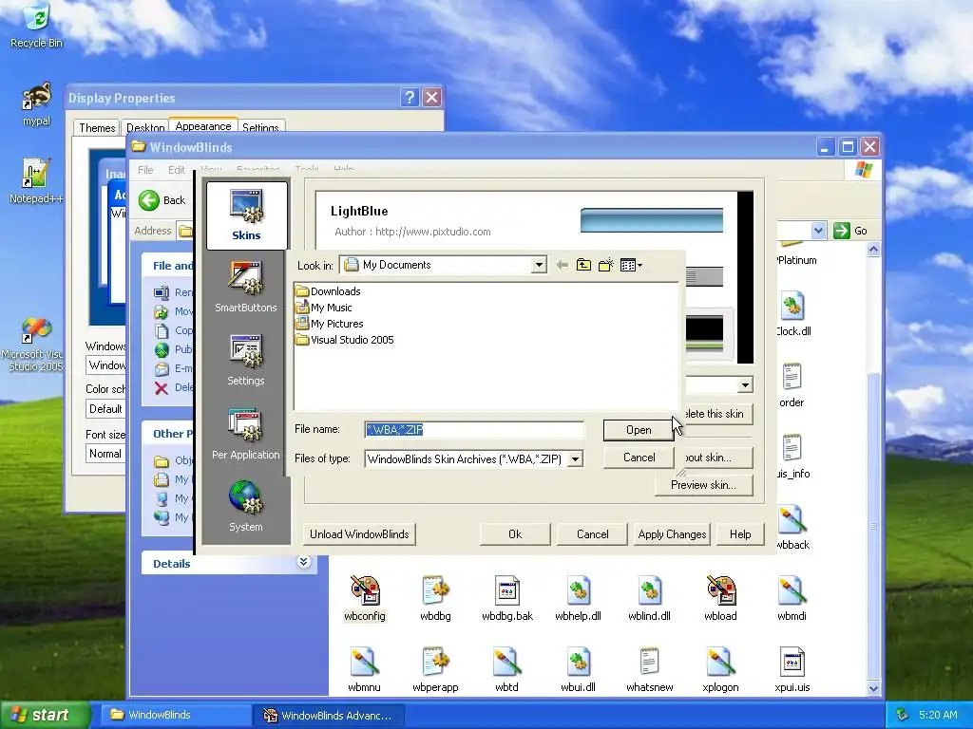
Task: Select Per Application sidebar icon
Action: click(x=246, y=434)
